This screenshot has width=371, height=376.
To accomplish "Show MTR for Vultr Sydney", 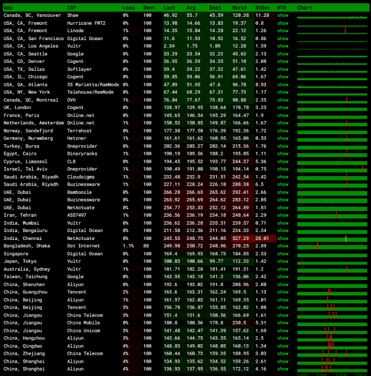I will (x=283, y=269).
